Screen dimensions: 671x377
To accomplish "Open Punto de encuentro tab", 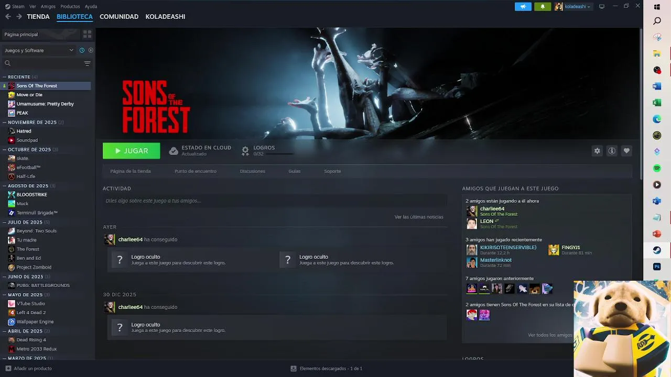I will (196, 171).
